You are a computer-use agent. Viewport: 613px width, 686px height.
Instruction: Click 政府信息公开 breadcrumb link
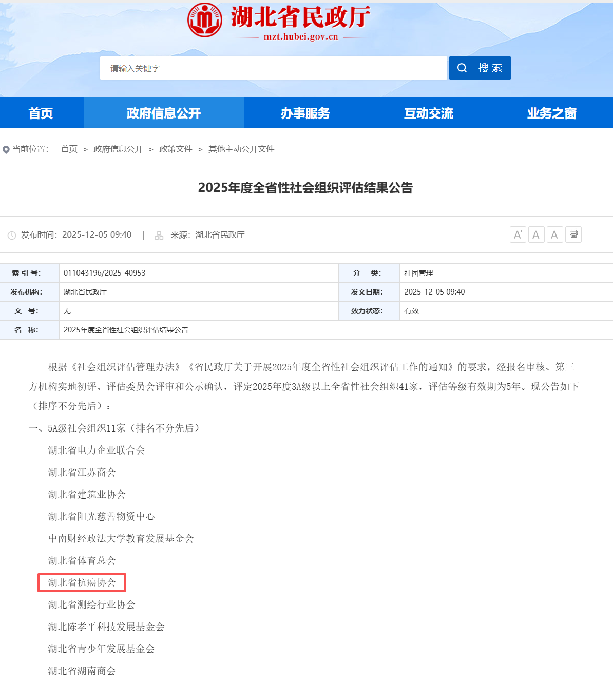(118, 149)
